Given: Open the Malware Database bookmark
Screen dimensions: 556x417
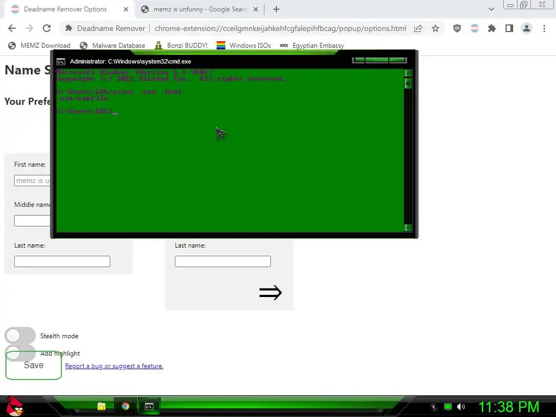Looking at the screenshot, I should (113, 46).
